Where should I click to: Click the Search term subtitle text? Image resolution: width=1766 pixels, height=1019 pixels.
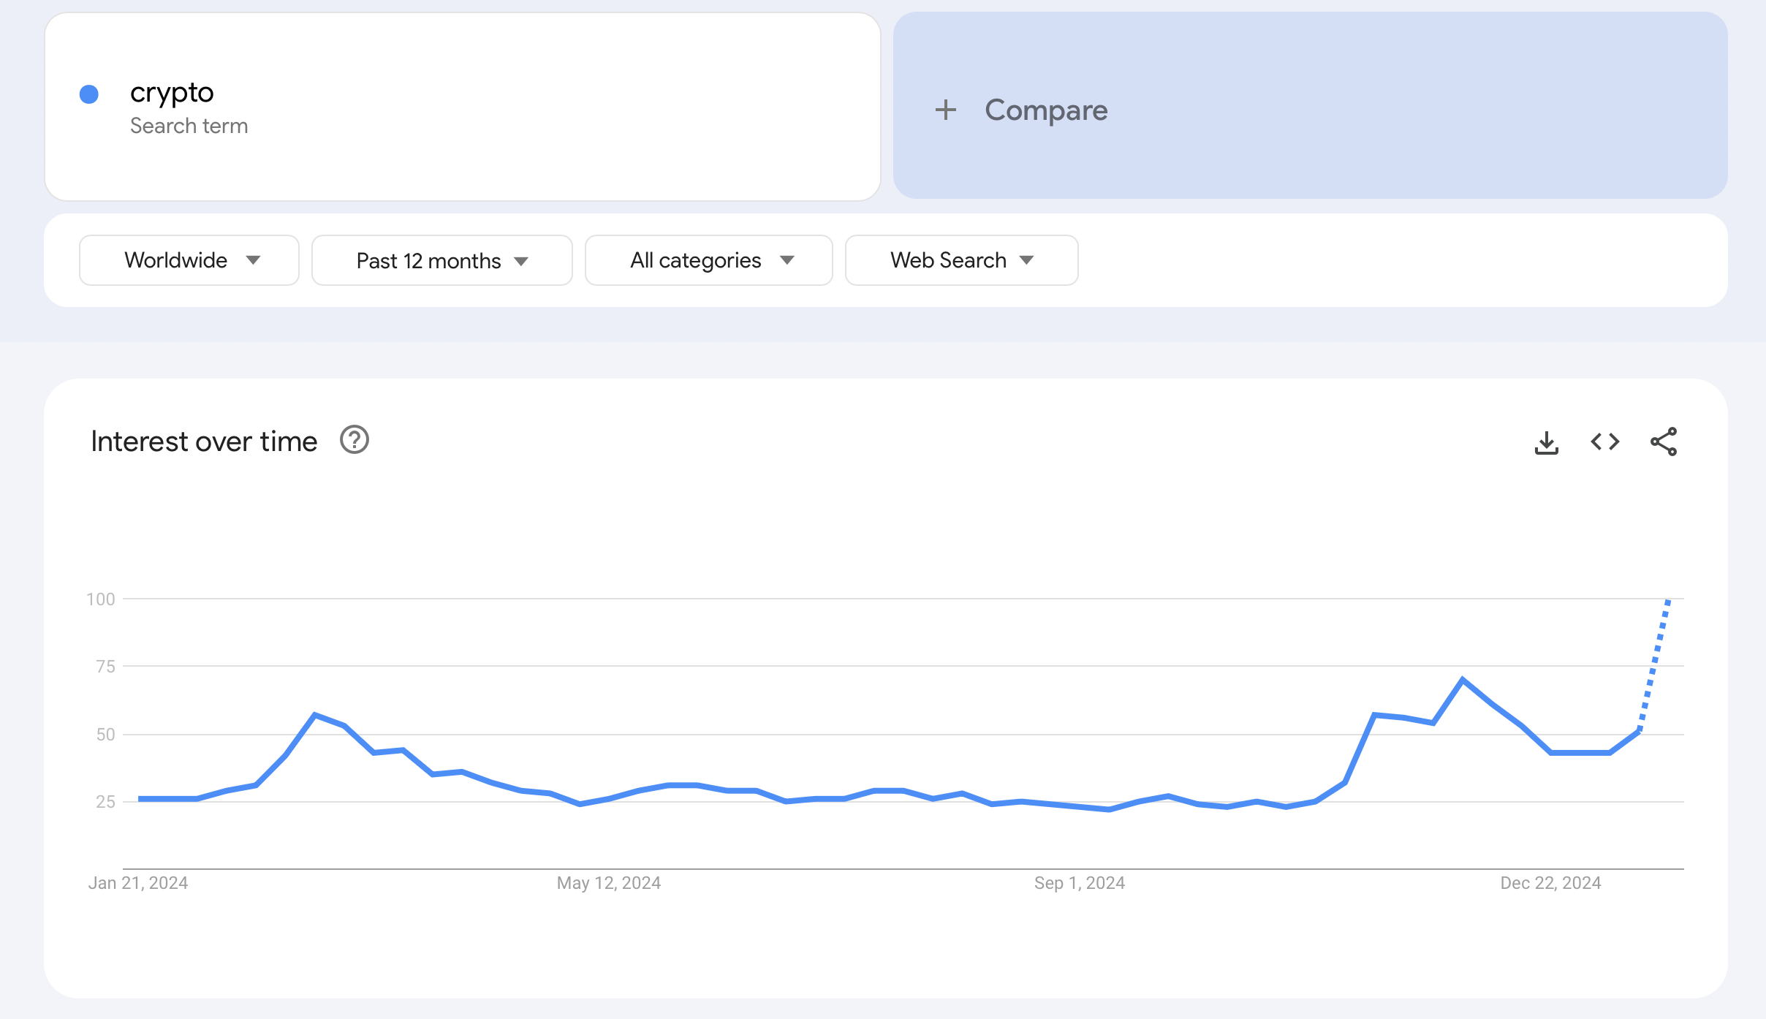[x=189, y=126]
